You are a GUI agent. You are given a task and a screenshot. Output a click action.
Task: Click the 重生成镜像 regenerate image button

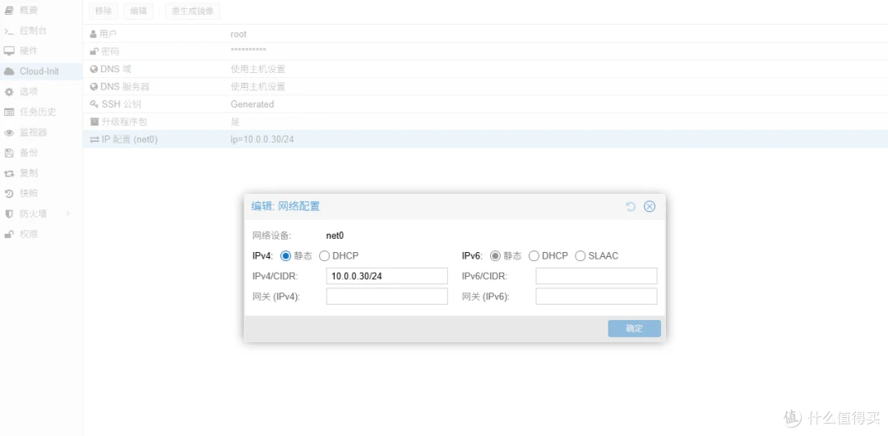[x=192, y=11]
